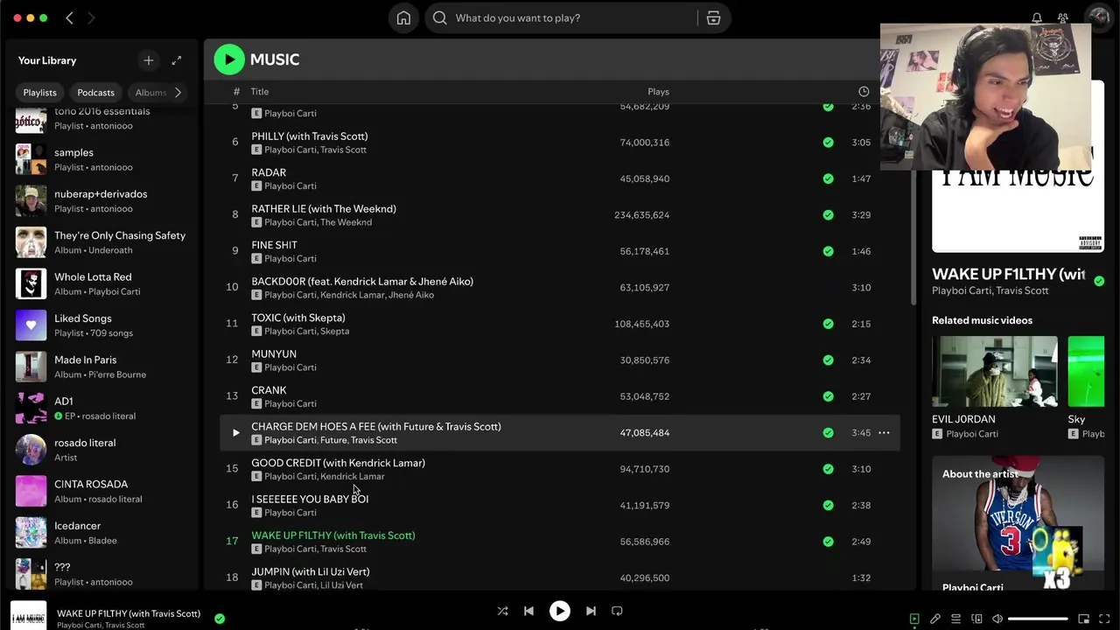Open Kendrick Lamar link under BACKD00R
The height and width of the screenshot is (630, 1120).
(x=352, y=295)
